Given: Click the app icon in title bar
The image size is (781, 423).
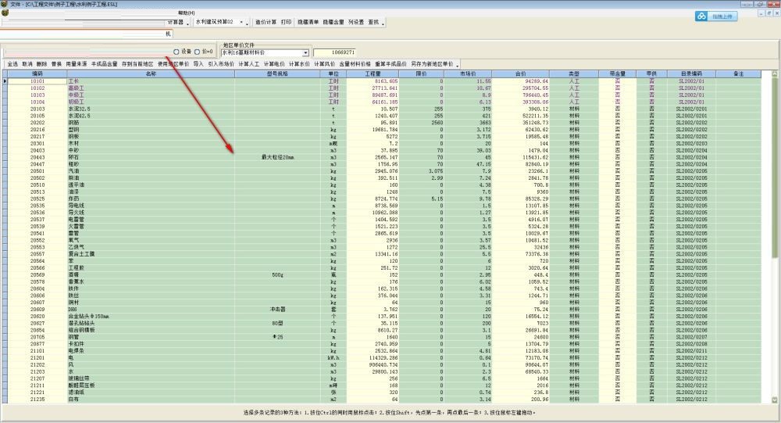Looking at the screenshot, I should pyautogui.click(x=5, y=4).
